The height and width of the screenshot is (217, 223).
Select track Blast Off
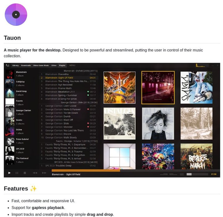(x=68, y=120)
